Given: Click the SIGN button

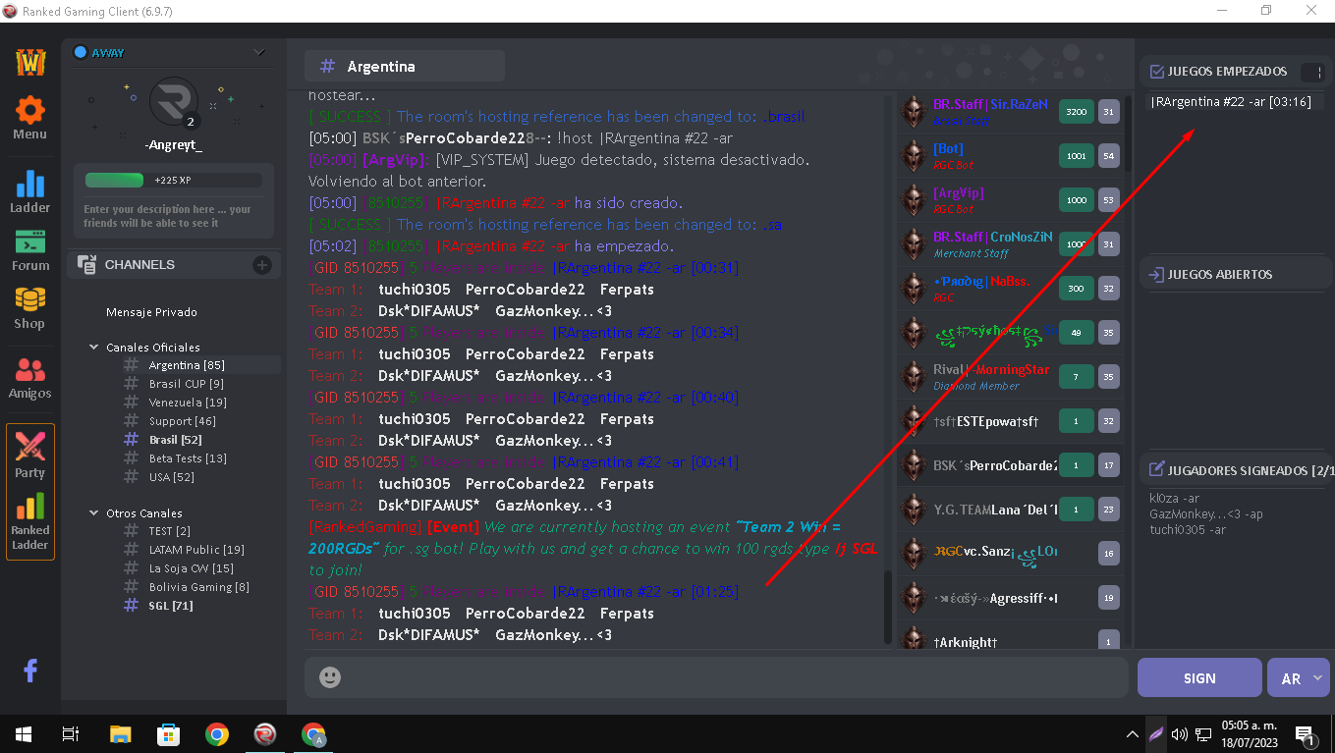Looking at the screenshot, I should pos(1199,677).
